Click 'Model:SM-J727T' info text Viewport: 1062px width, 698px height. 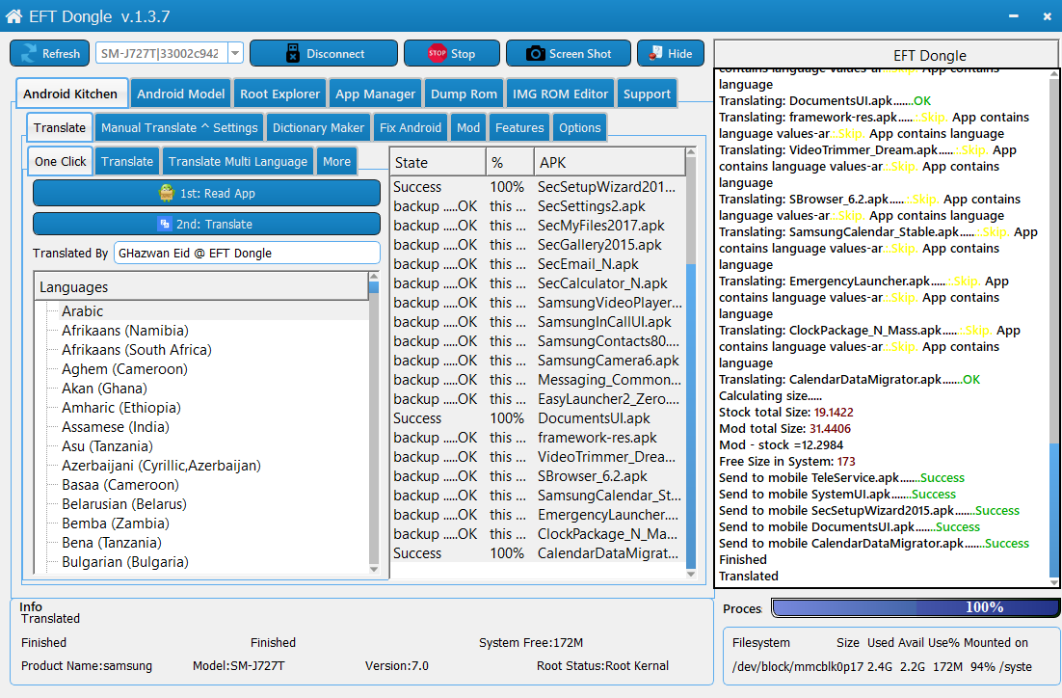coord(238,665)
